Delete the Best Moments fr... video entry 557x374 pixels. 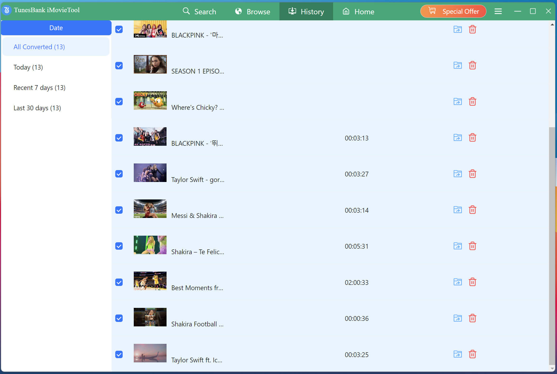click(472, 282)
